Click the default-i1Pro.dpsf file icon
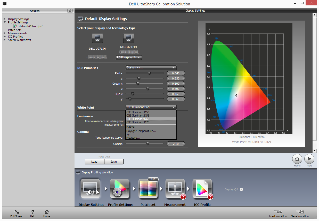The height and width of the screenshot is (221, 319). pyautogui.click(x=15, y=26)
